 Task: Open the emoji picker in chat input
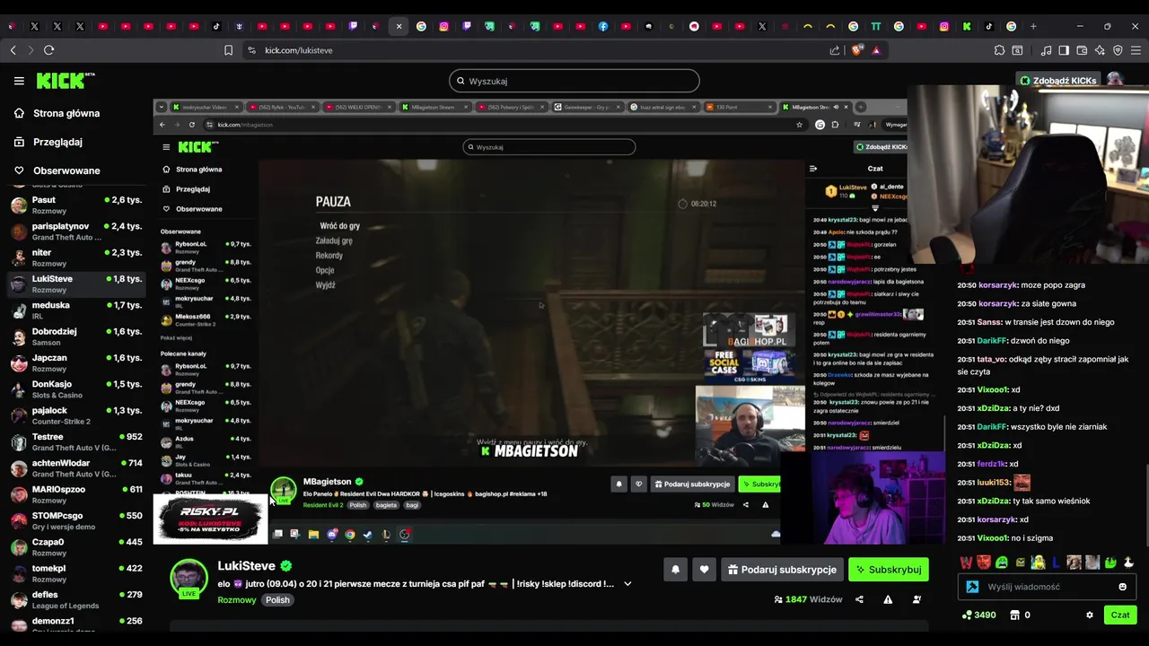pyautogui.click(x=1122, y=587)
